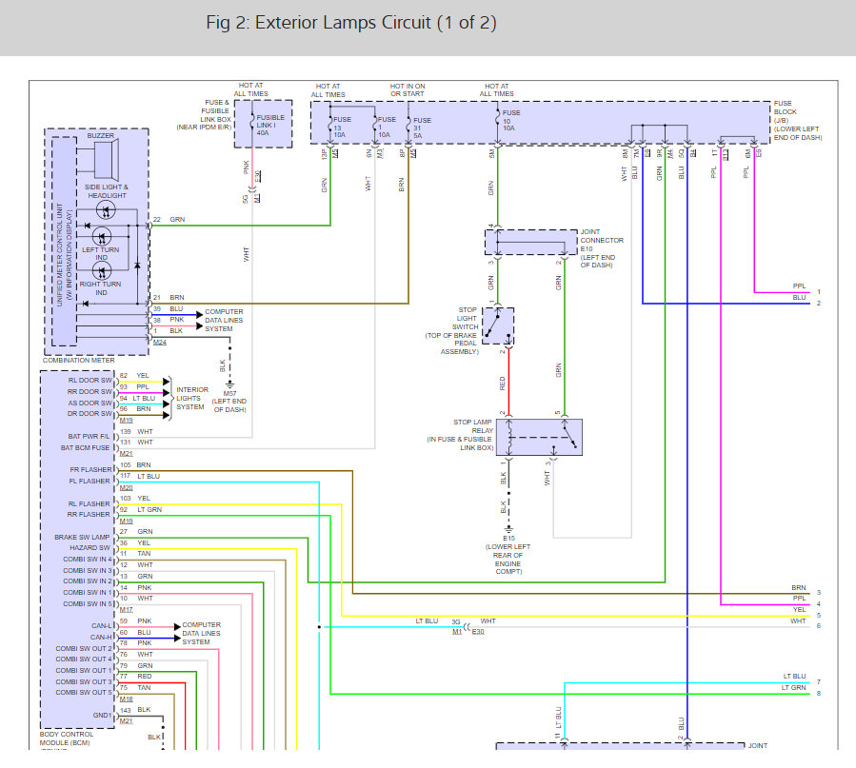This screenshot has width=856, height=768.
Task: Click the 'FUSE BLOCK (J/B)' label
Action: (x=785, y=111)
